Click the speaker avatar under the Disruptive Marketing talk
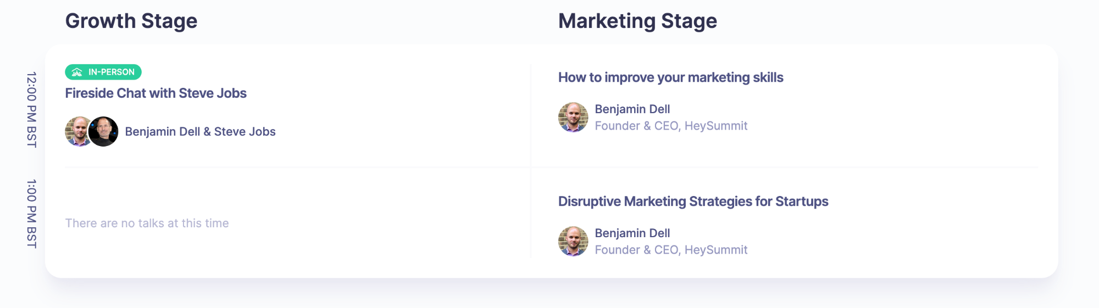The image size is (1099, 308). point(573,241)
